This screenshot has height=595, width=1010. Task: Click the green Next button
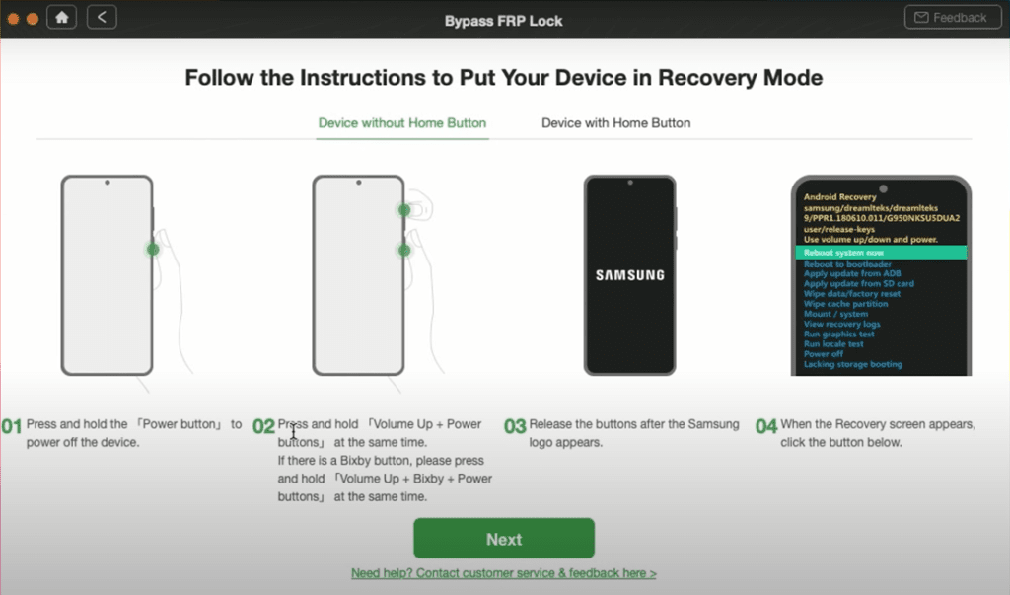(x=504, y=539)
